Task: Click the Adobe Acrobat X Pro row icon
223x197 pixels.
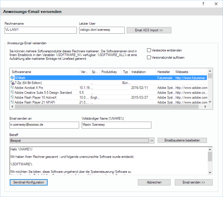Action: 12,87
